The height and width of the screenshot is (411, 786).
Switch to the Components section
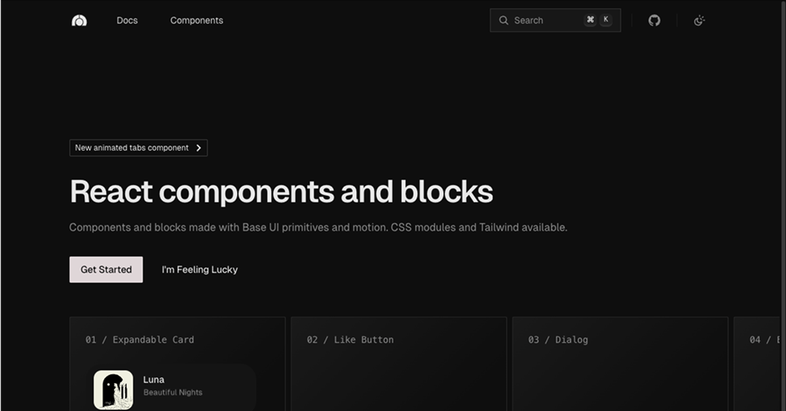tap(196, 20)
